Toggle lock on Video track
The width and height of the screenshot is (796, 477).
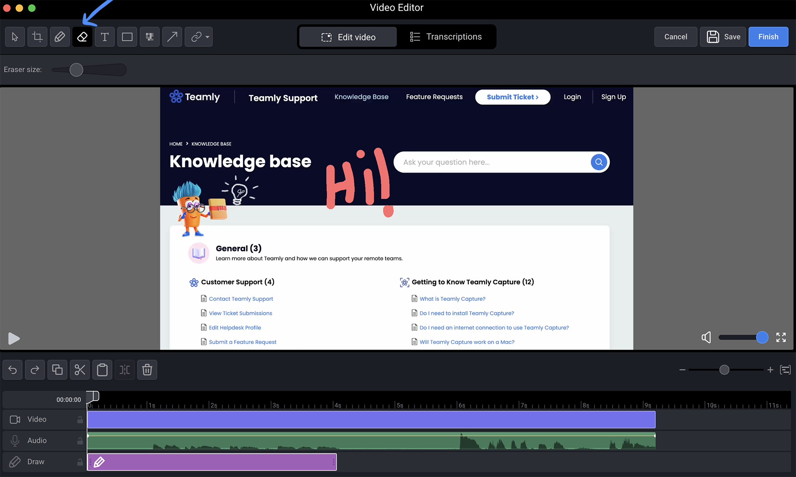click(80, 420)
